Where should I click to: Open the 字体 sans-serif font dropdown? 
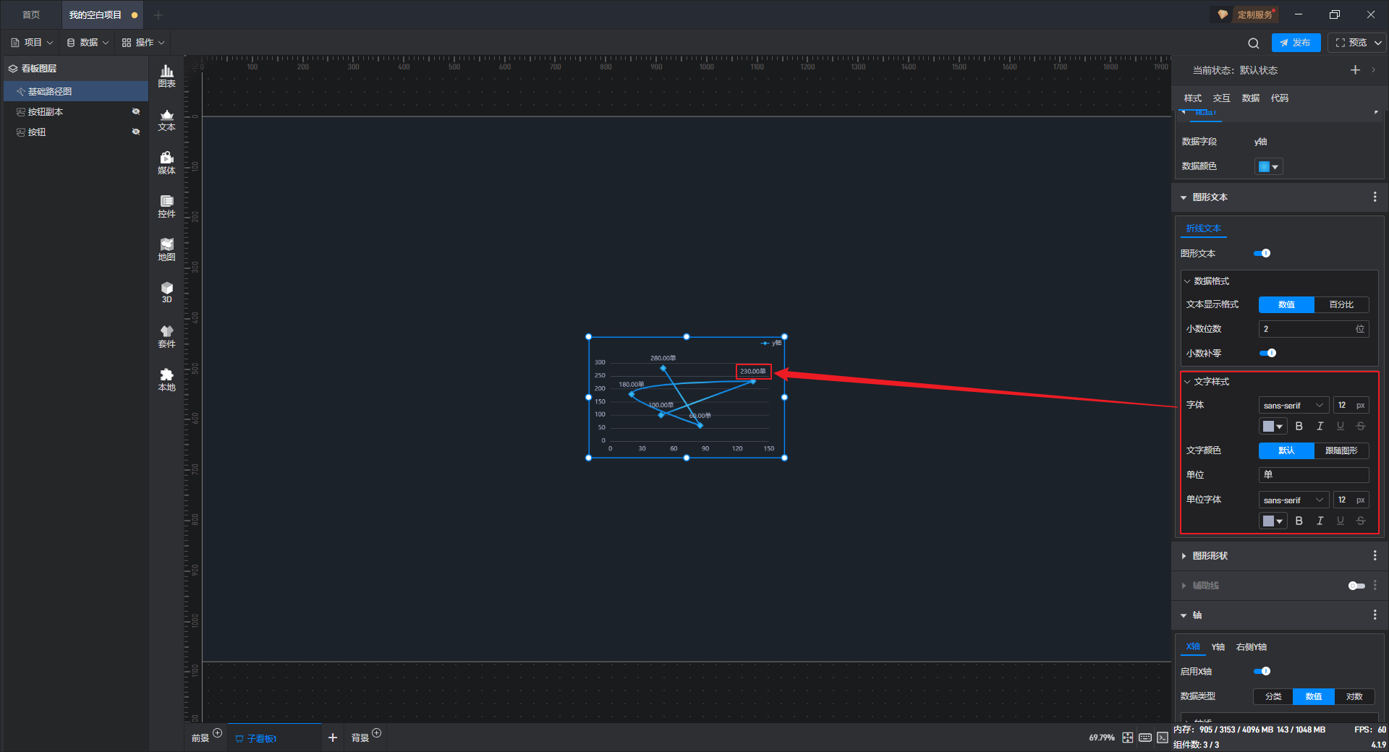(x=1294, y=406)
